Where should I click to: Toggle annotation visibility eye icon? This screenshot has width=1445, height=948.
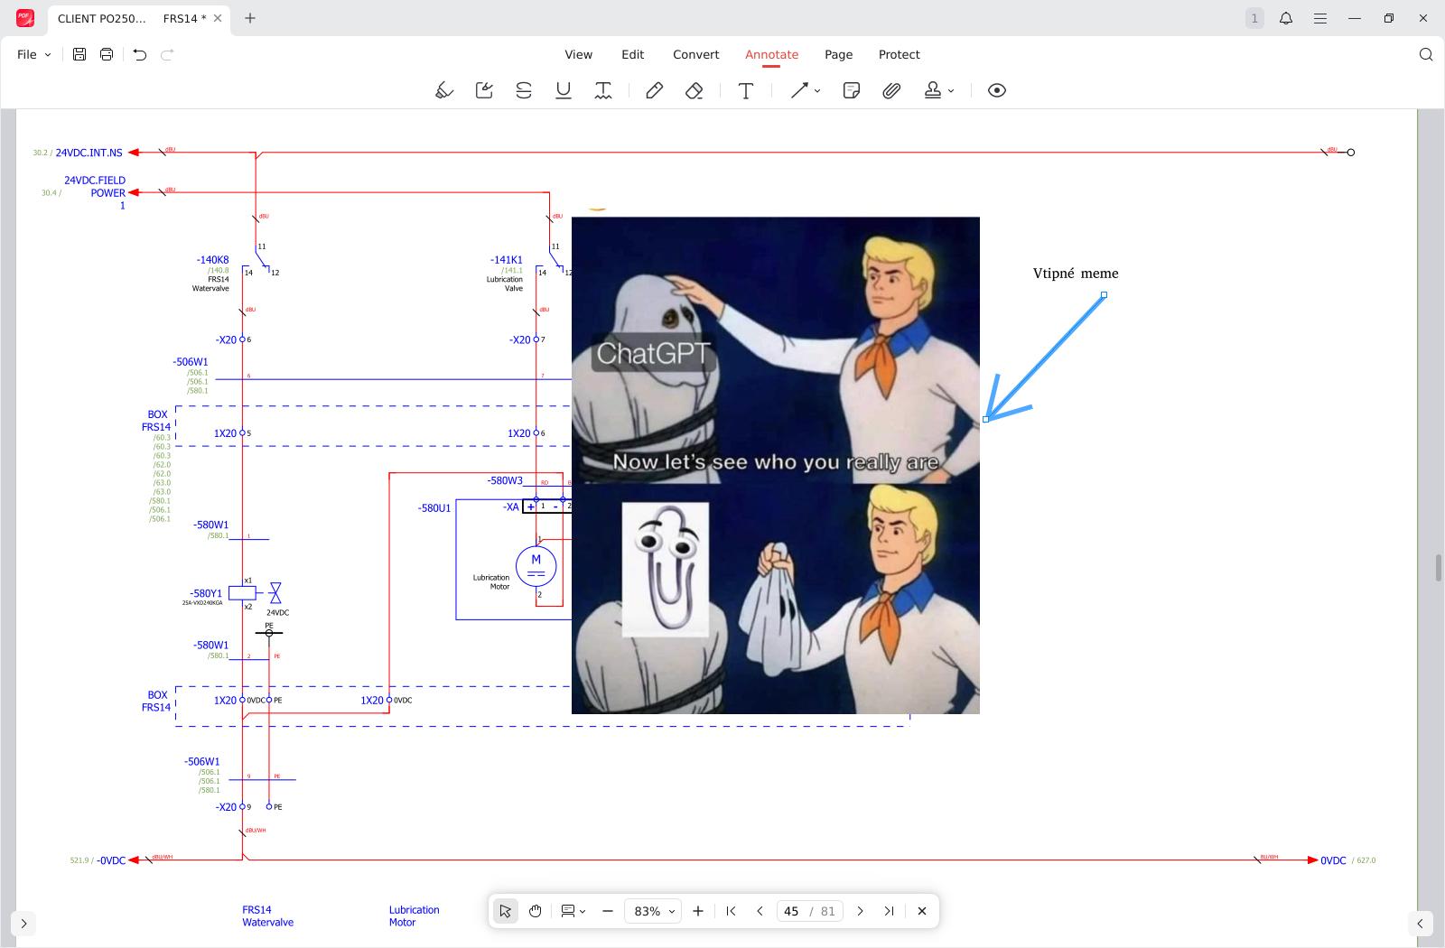[x=997, y=90]
